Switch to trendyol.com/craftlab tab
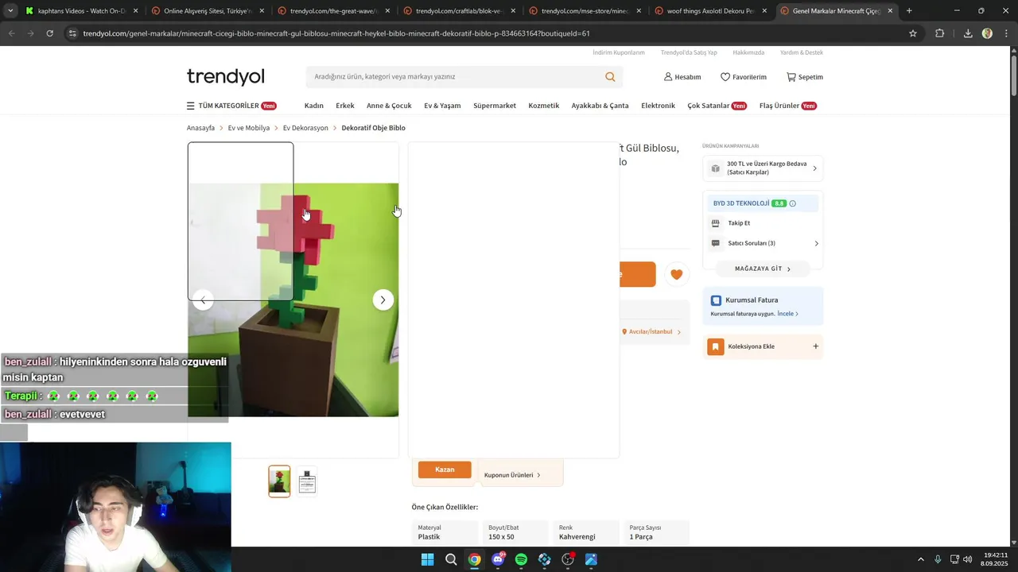The height and width of the screenshot is (572, 1018). pos(458,11)
